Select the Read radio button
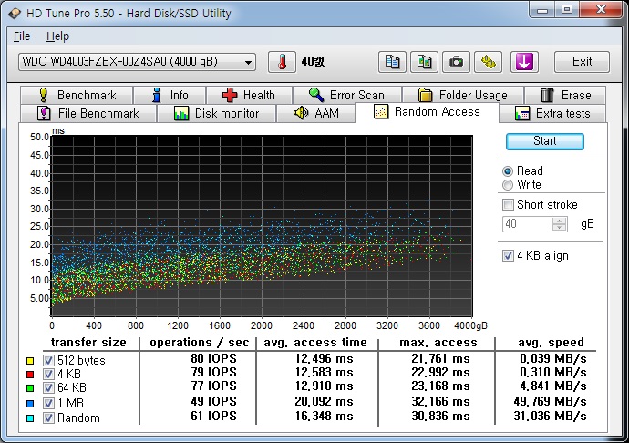Viewport: 629px width, 443px height. pos(508,171)
